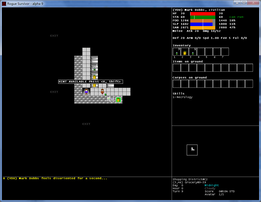Click empty inventory slot 5
Screen dimensions: 261x202
point(209,52)
